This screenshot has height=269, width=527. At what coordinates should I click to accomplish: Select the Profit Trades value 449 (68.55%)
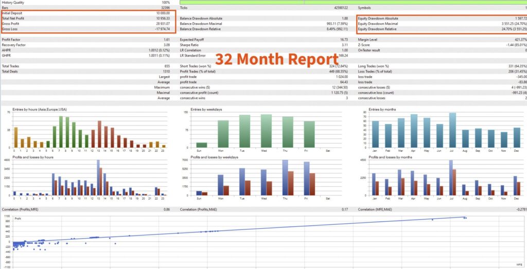click(x=338, y=71)
